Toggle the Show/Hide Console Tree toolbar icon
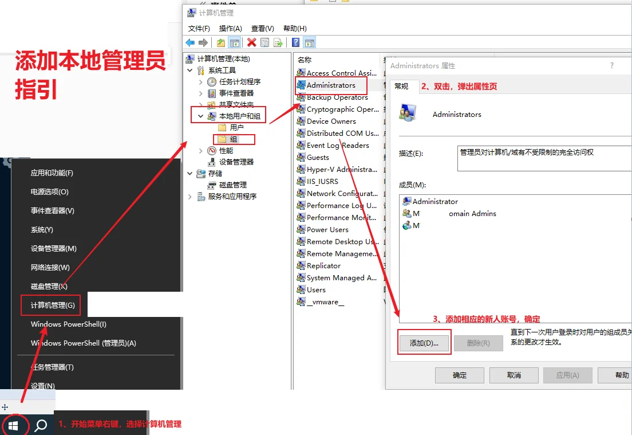The width and height of the screenshot is (632, 435). pos(235,42)
